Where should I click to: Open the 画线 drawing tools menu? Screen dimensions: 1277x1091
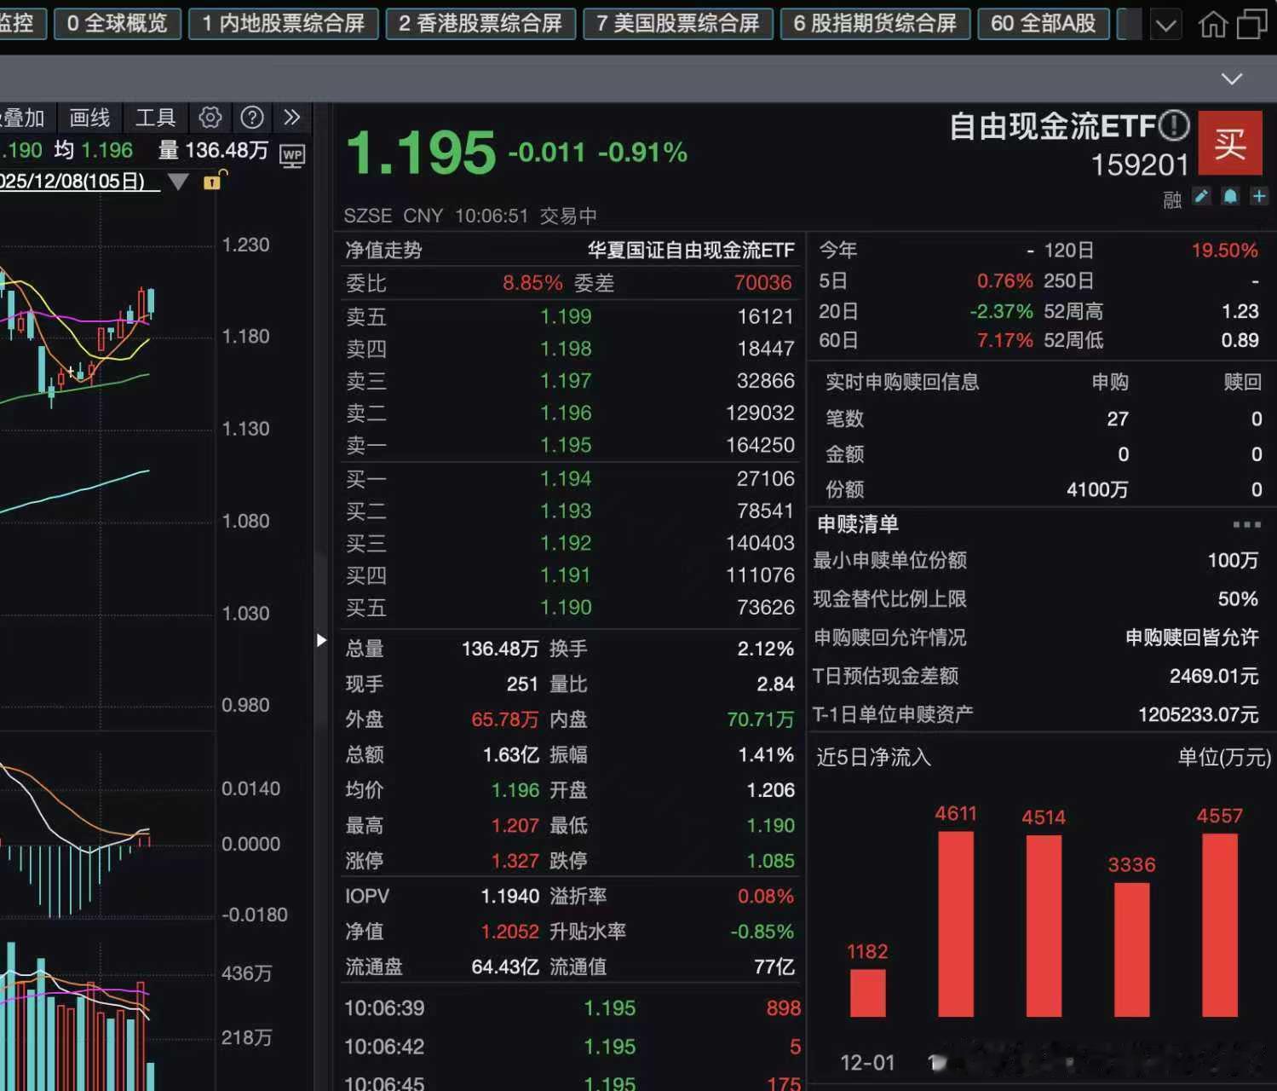pos(89,118)
